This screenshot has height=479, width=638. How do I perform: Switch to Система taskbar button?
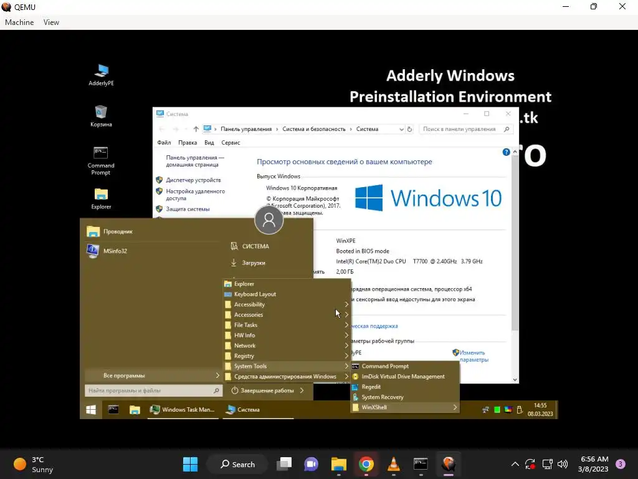coord(259,410)
